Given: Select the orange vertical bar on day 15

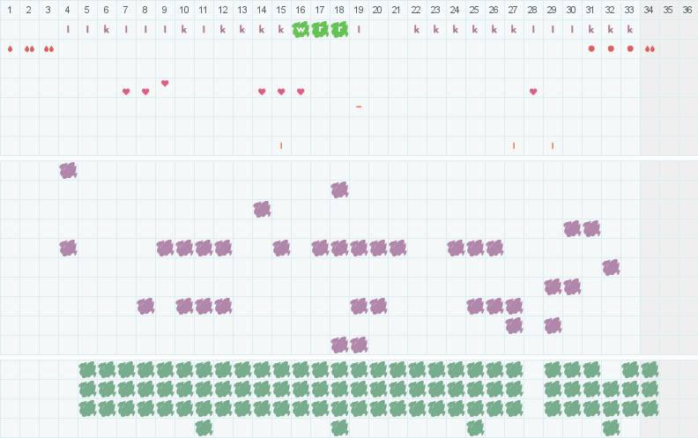Looking at the screenshot, I should click(281, 145).
